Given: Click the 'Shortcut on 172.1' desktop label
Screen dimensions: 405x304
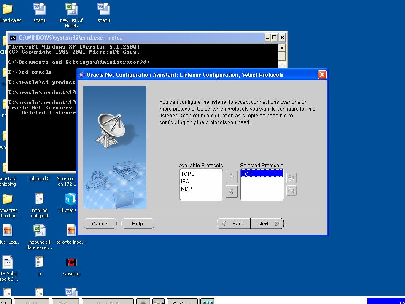Looking at the screenshot, I should [x=66, y=182].
